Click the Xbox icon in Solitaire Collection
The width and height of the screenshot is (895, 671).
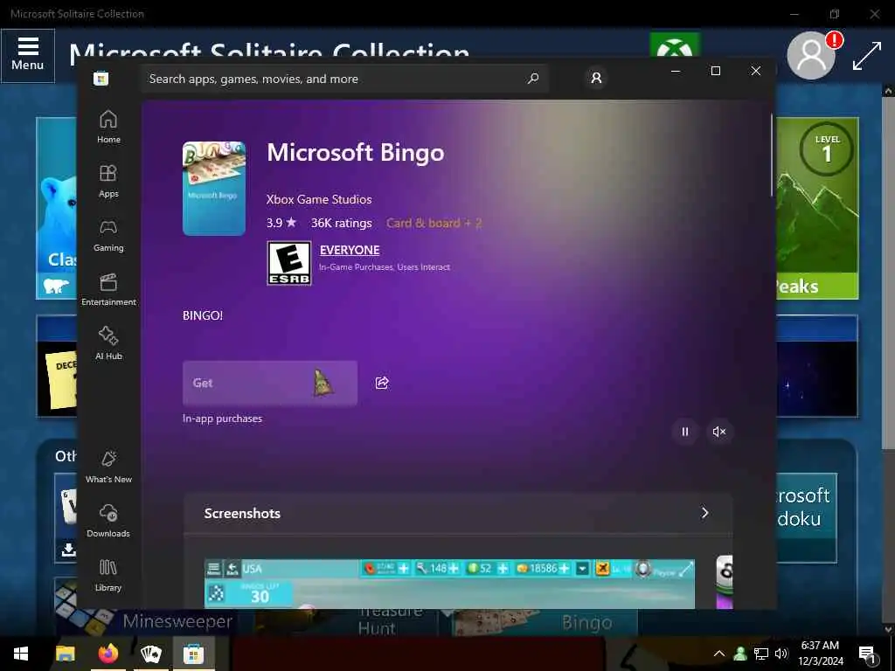pos(675,45)
